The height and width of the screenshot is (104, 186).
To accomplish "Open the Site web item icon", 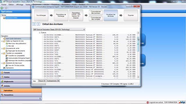I will pyautogui.click(x=7, y=46).
